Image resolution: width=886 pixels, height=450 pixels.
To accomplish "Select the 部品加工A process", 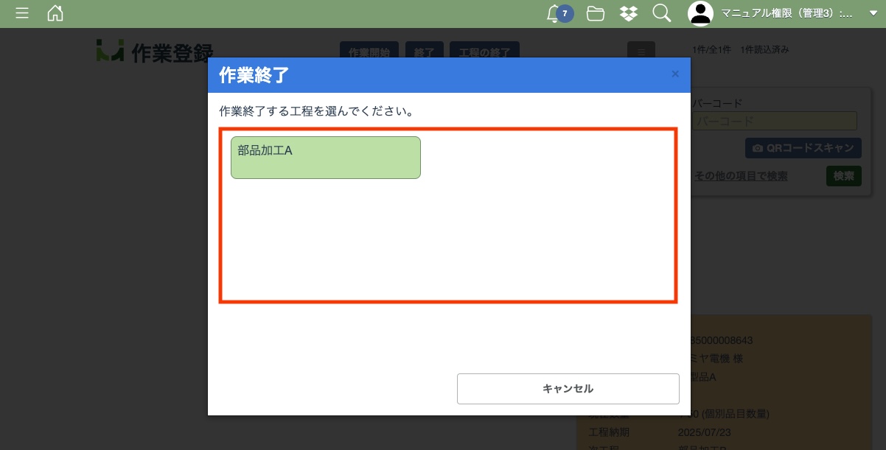I will click(x=325, y=158).
